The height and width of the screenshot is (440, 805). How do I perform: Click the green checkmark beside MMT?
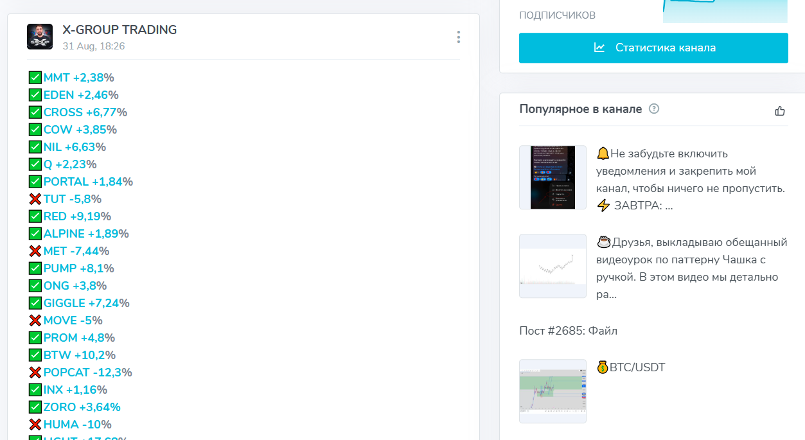pos(35,78)
